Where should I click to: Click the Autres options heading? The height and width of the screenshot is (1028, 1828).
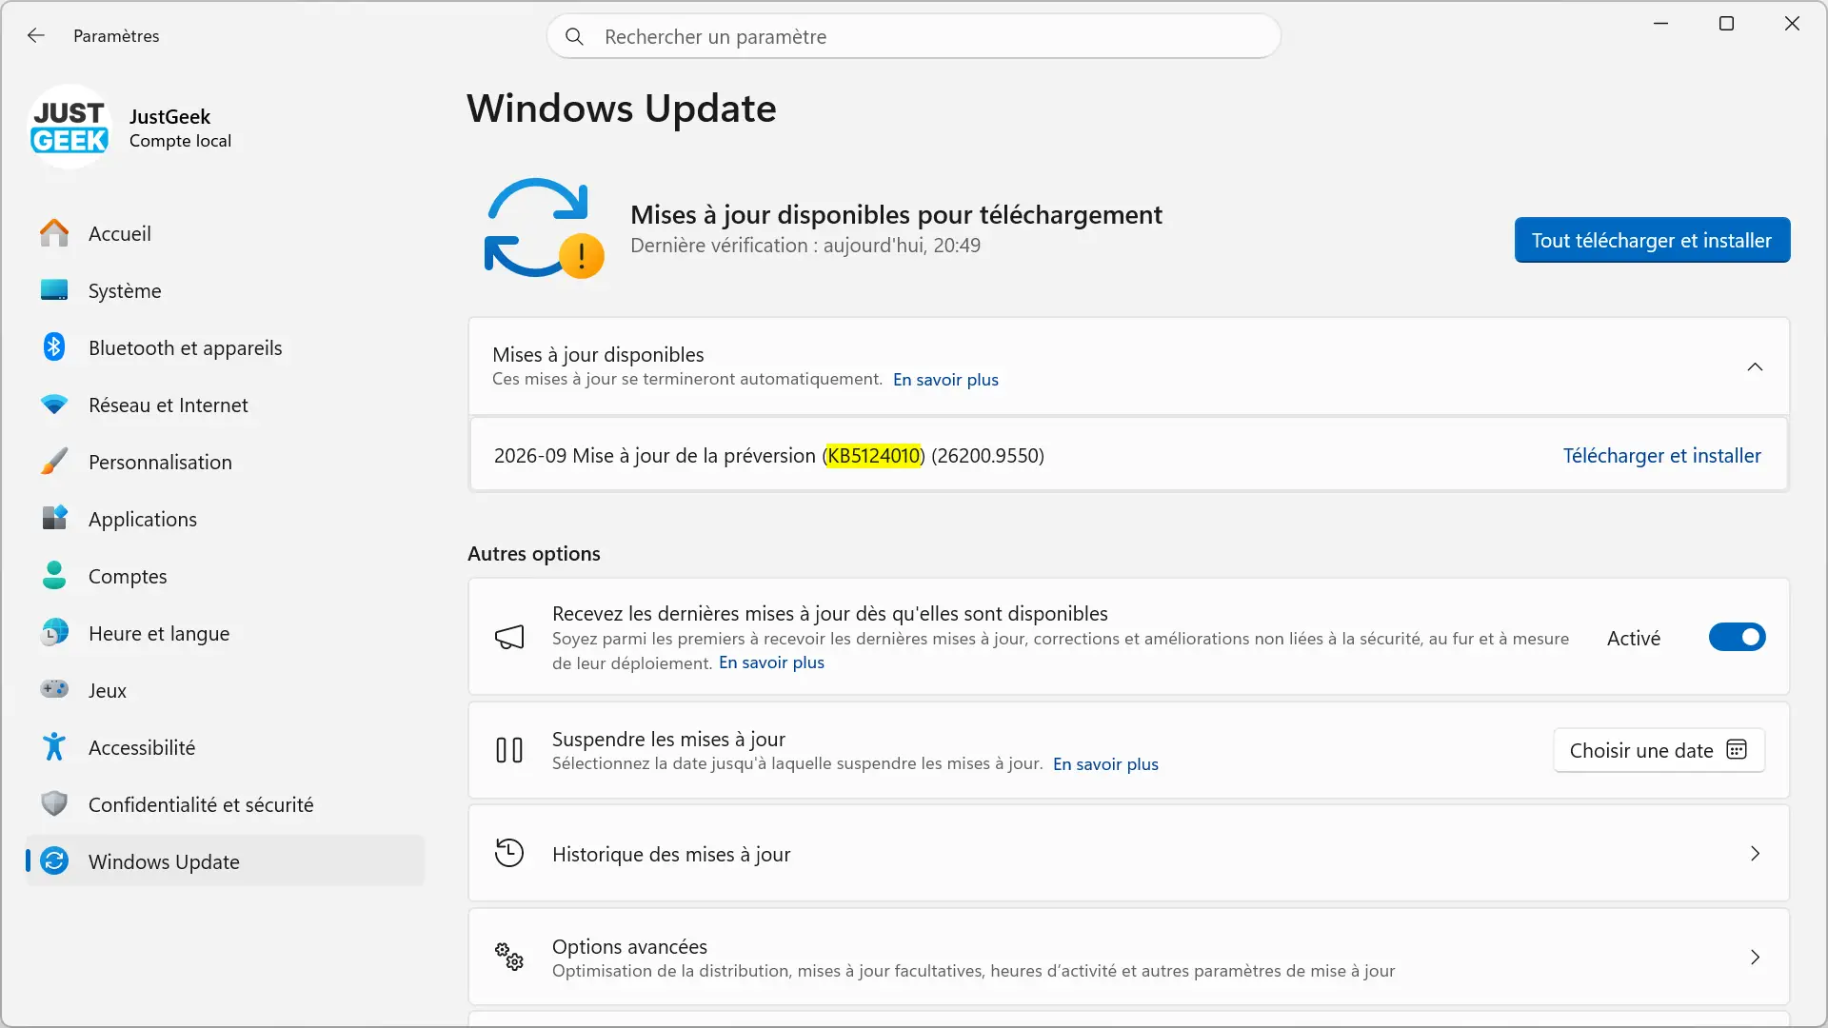tap(533, 553)
